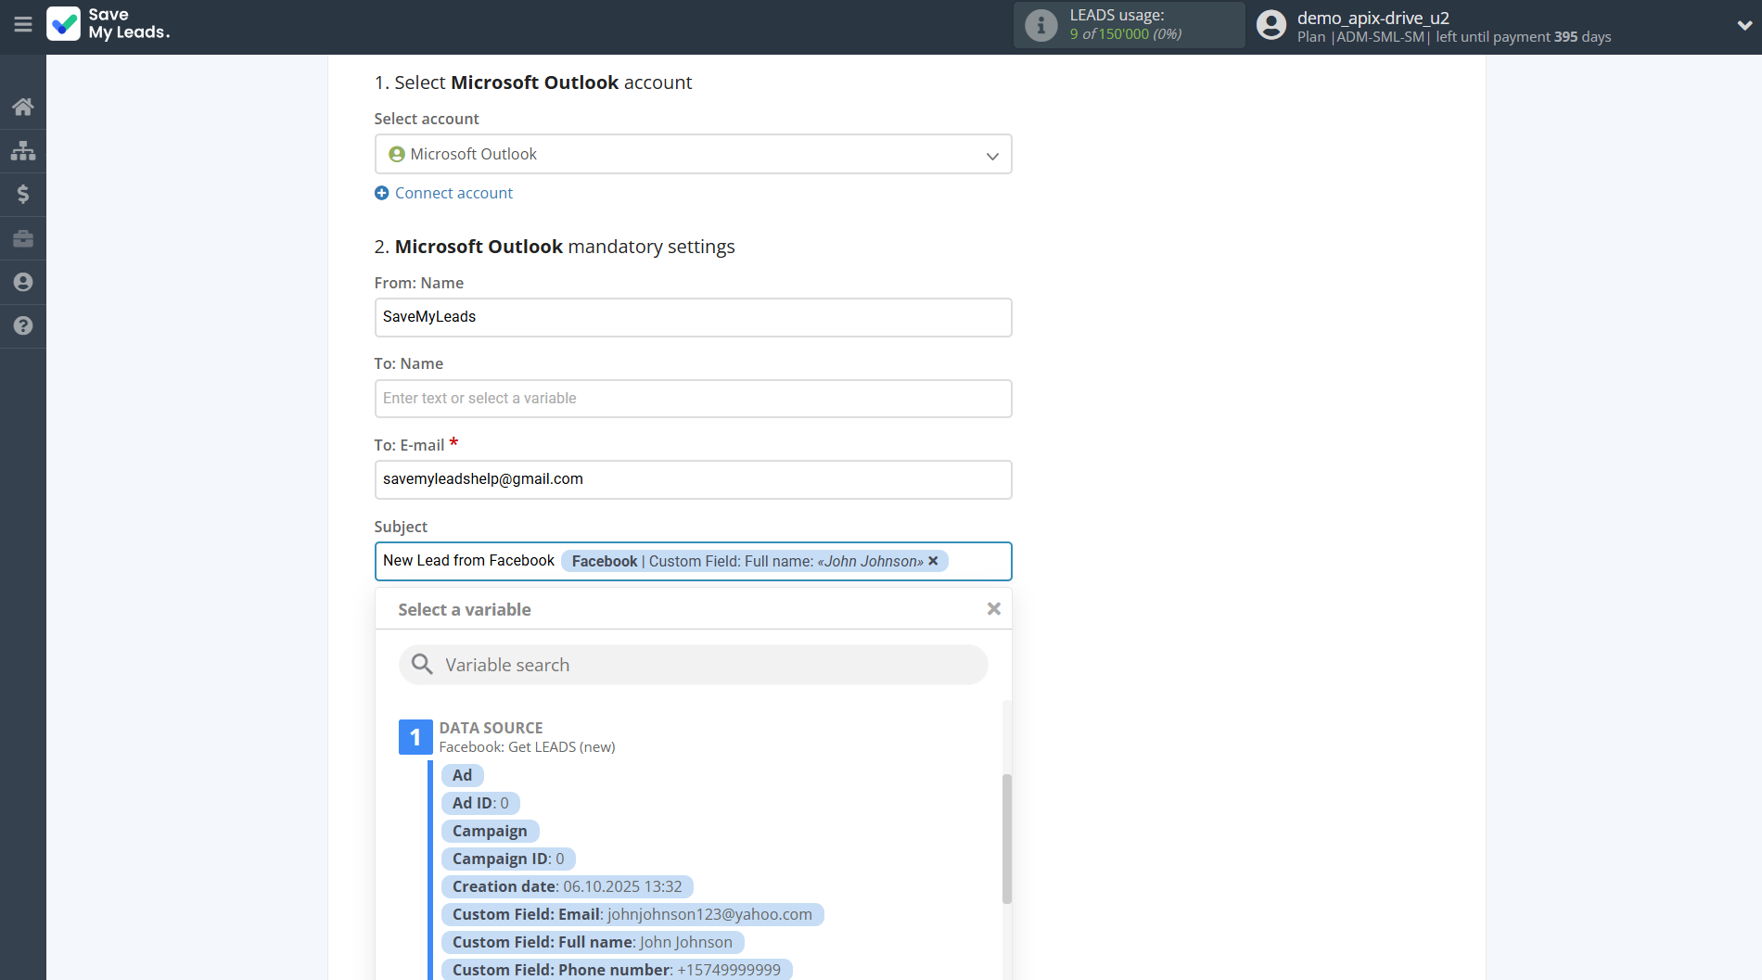Viewport: 1762px width, 980px height.
Task: Click the demo_apix-drive_u2 avatar icon
Action: point(1270,25)
